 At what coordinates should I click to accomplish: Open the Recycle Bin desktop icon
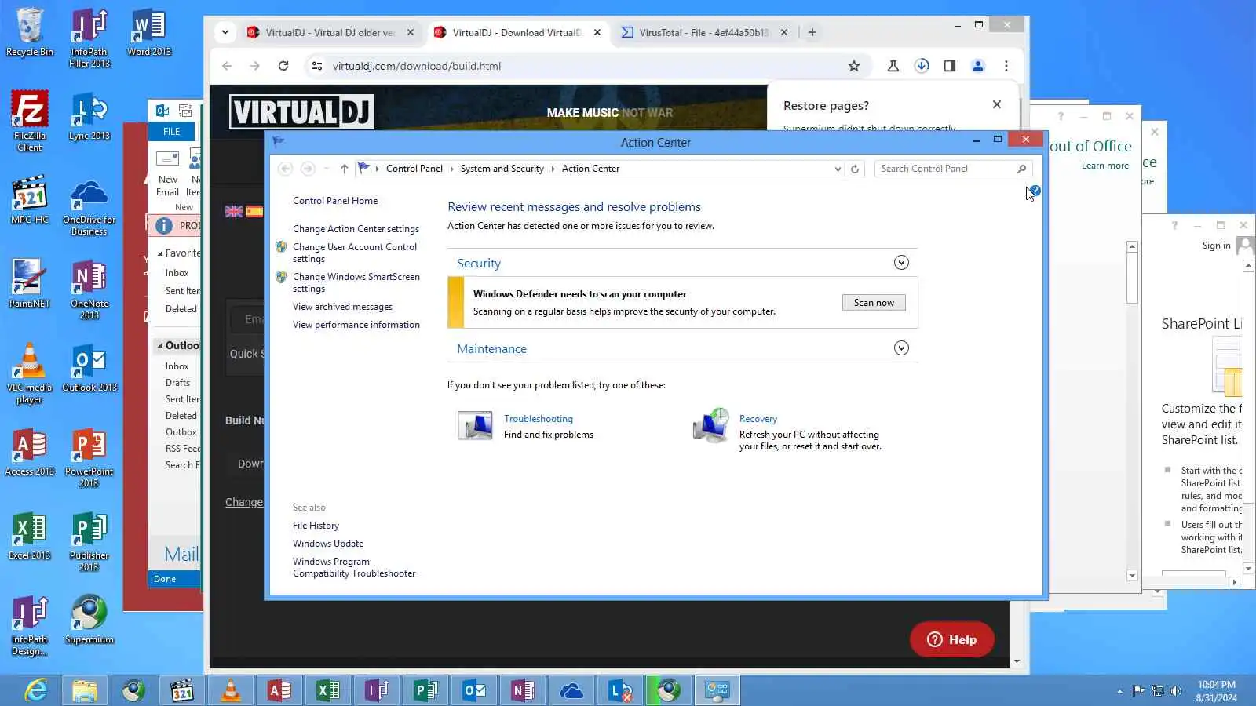click(x=30, y=32)
